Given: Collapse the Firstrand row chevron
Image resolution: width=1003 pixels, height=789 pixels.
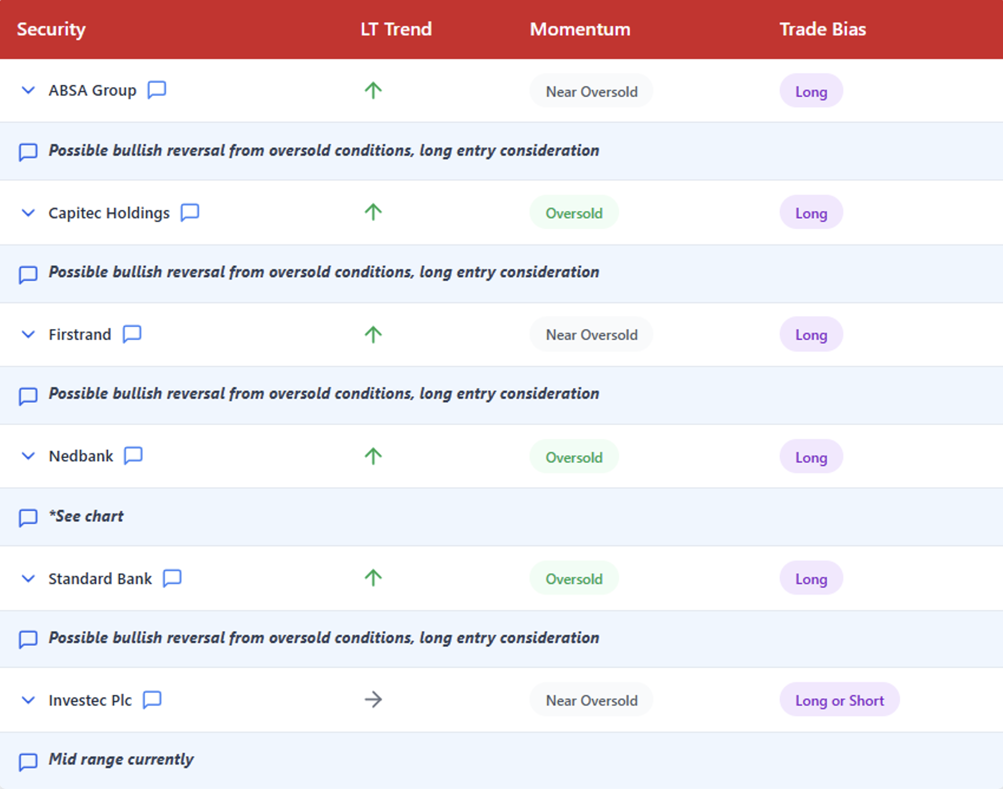Looking at the screenshot, I should pyautogui.click(x=28, y=334).
